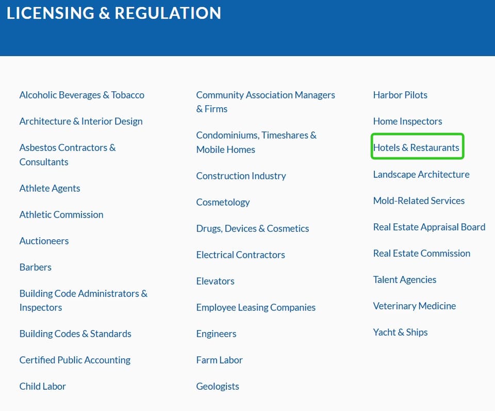
Task: Open the Veterinary Medicine link
Action: [415, 306]
